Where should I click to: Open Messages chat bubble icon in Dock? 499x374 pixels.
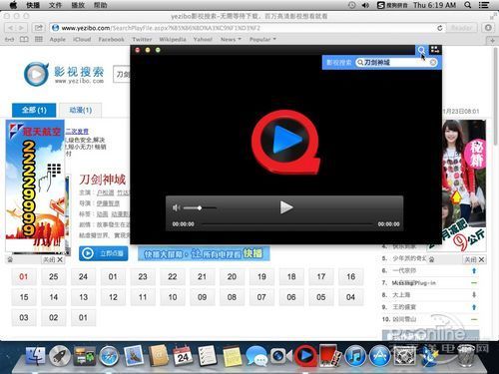click(x=256, y=356)
